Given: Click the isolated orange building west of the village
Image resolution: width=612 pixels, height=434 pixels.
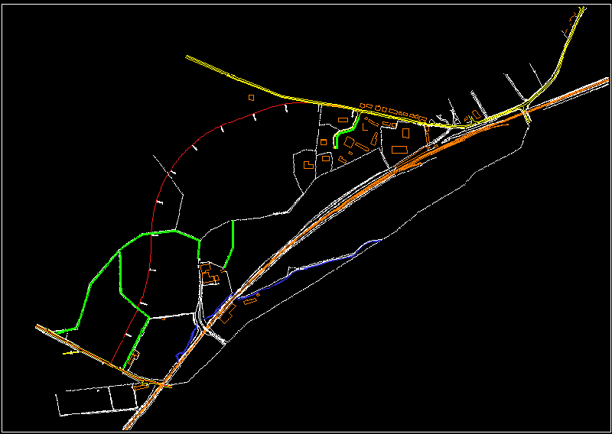Looking at the screenshot, I should (x=251, y=97).
